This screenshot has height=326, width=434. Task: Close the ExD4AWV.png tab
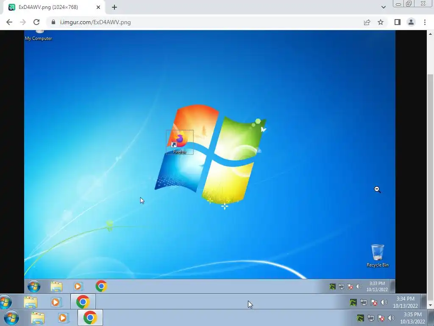[98, 8]
